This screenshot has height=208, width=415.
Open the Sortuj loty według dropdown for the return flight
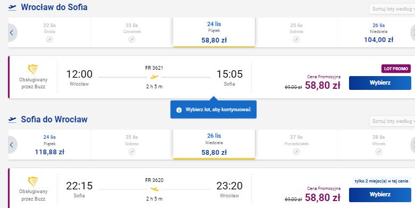click(x=393, y=121)
